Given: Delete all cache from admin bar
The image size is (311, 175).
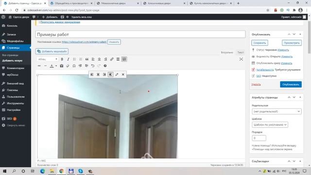Looking at the screenshot, I should click(81, 17).
